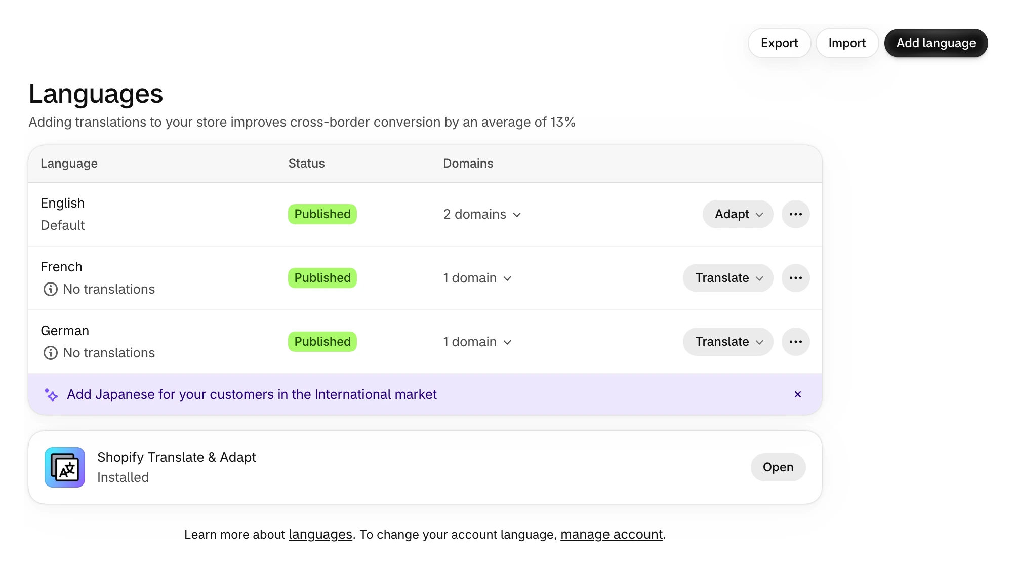Viewport: 1014px width, 566px height.
Task: Click the Default label under English
Action: (x=62, y=225)
